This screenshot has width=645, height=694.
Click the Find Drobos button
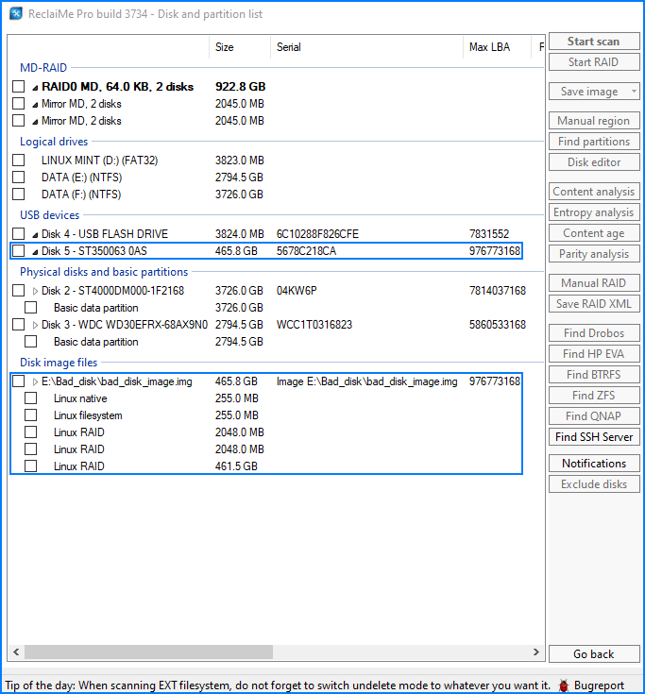[x=594, y=332]
